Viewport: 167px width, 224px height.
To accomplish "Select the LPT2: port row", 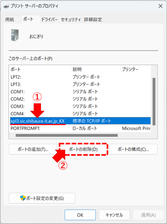I will (x=80, y=77).
